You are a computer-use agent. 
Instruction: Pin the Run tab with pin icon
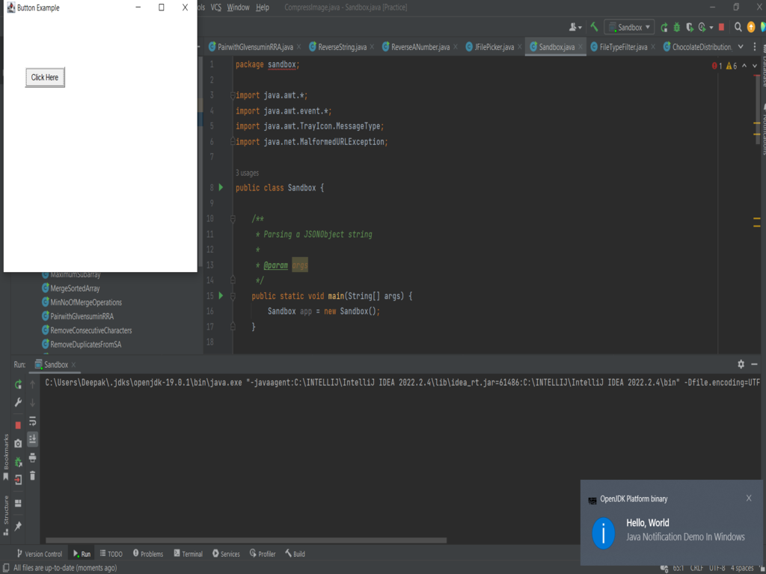(18, 525)
